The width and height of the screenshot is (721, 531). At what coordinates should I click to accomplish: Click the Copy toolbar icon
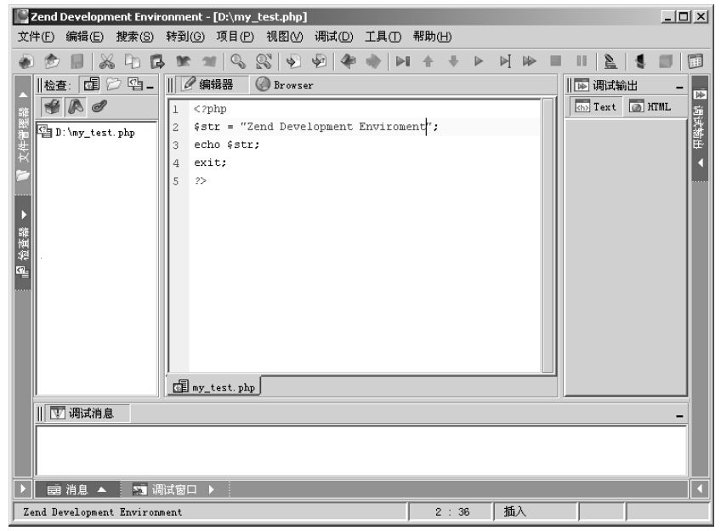(x=133, y=61)
